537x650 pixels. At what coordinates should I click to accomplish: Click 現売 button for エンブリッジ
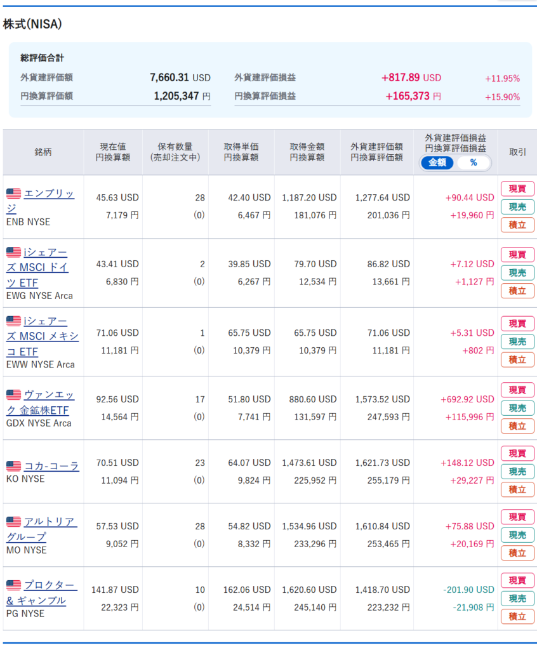coord(517,207)
